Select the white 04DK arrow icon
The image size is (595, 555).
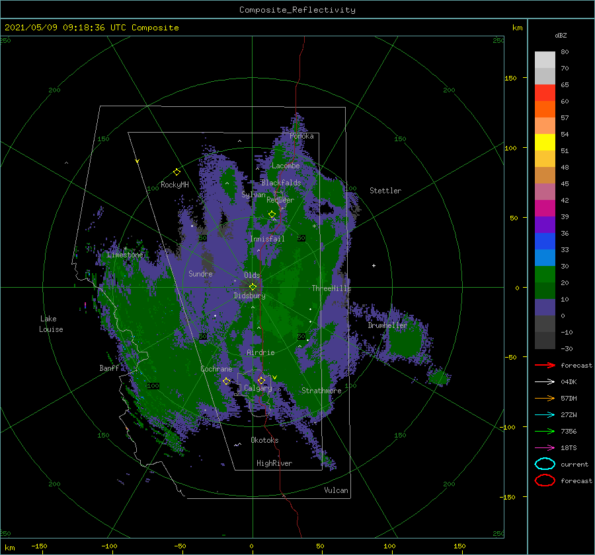pos(545,382)
